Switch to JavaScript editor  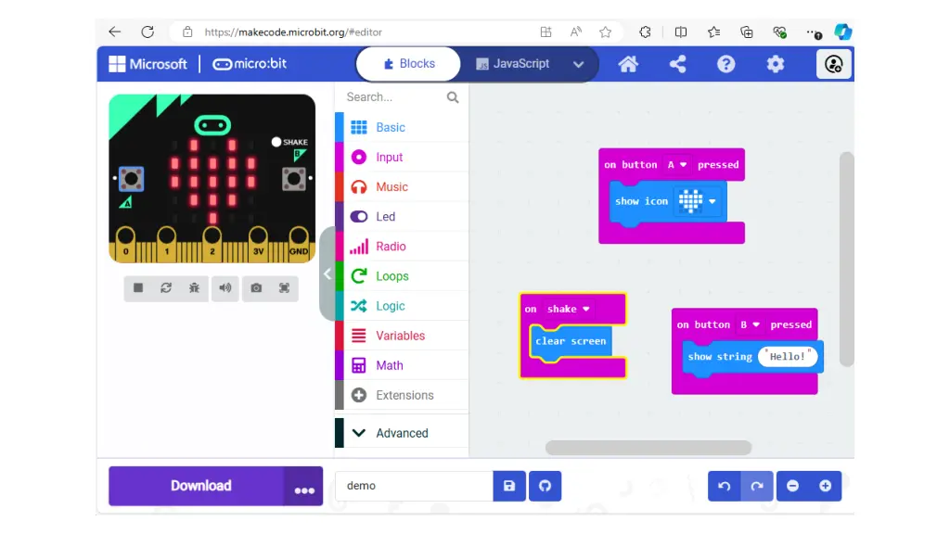(x=512, y=64)
